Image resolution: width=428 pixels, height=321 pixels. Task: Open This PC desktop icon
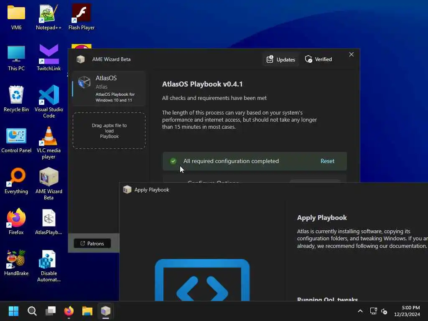click(16, 58)
